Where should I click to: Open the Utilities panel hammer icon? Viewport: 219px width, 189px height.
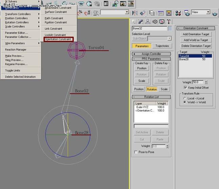point(168,22)
